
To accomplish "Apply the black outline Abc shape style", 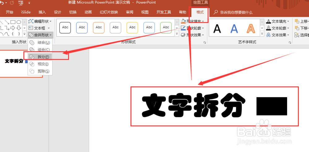I will (x=65, y=28).
